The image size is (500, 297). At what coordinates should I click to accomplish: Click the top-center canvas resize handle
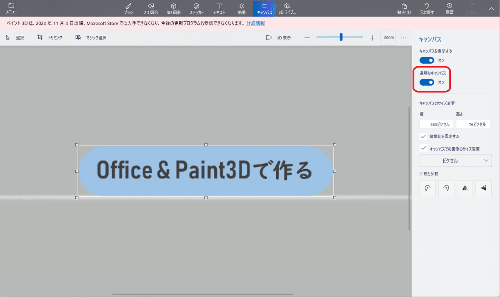[206, 145]
